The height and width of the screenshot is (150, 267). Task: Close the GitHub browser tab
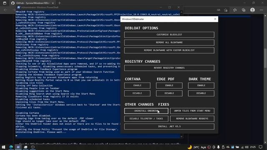click(x=53, y=3)
